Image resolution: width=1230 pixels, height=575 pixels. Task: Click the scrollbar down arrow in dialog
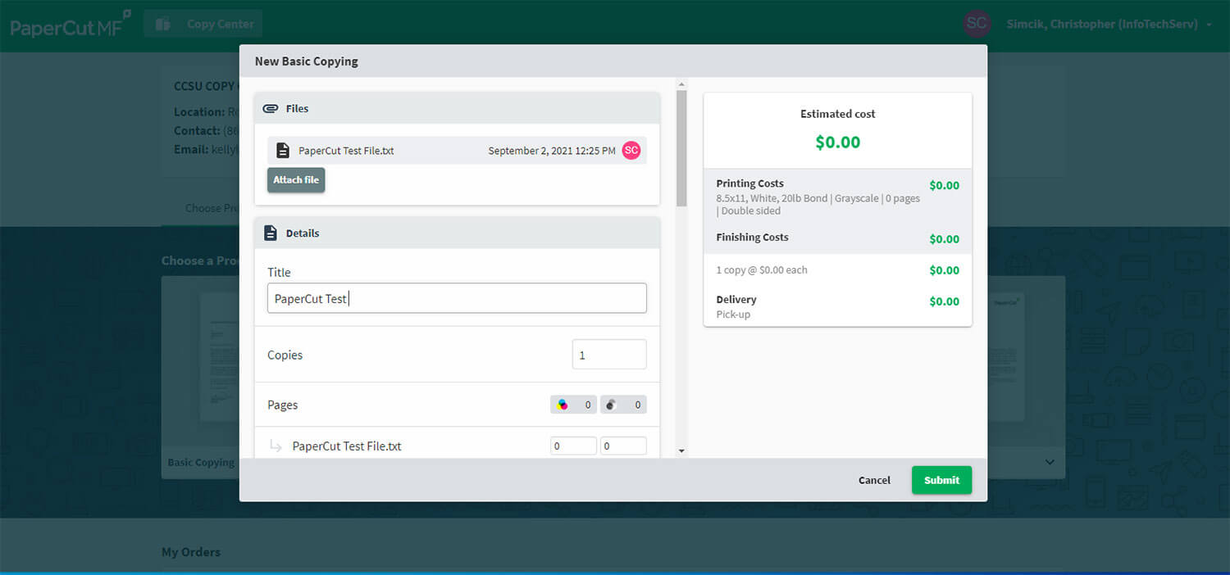[681, 451]
